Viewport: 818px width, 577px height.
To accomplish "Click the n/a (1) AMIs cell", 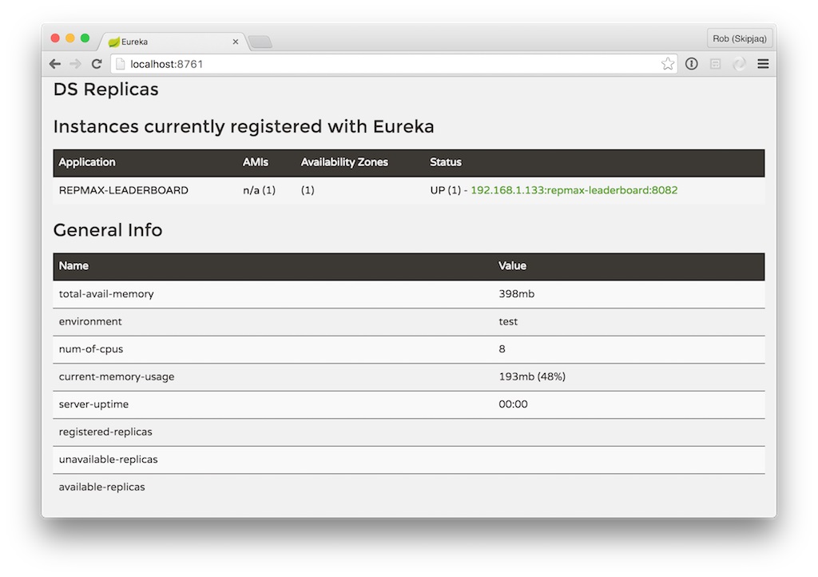I will tap(259, 190).
